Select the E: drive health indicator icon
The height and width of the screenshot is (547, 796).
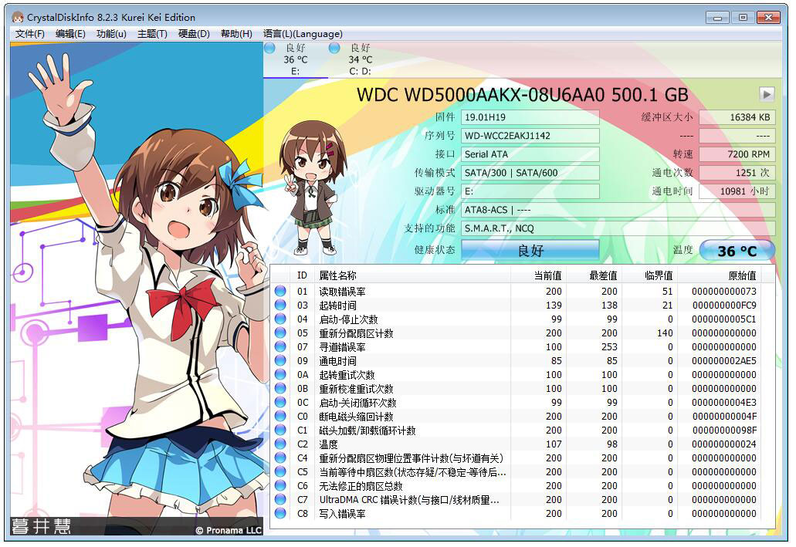point(269,48)
